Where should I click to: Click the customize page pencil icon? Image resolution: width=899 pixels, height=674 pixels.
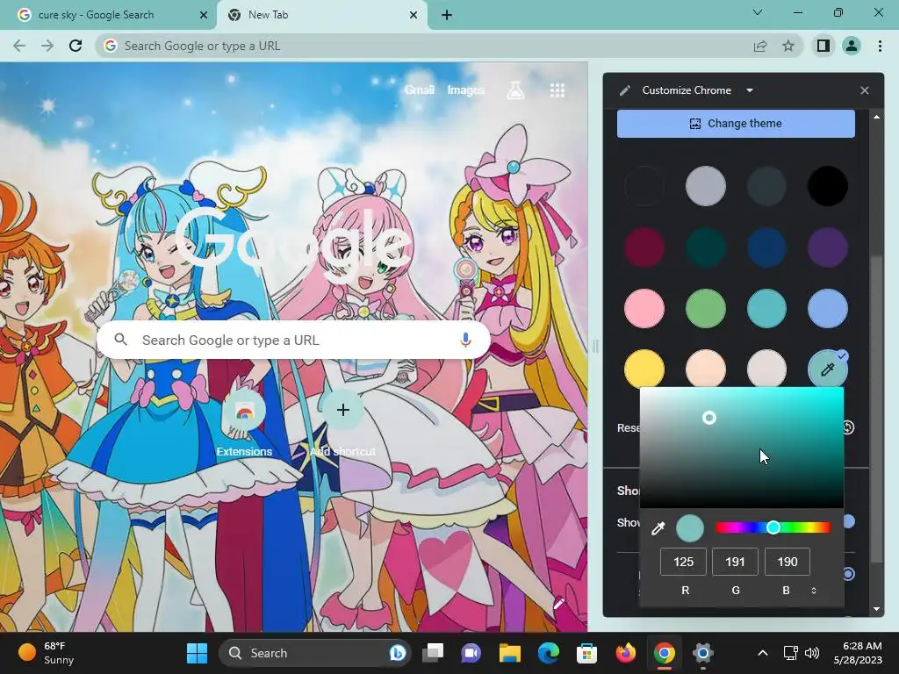(x=558, y=604)
